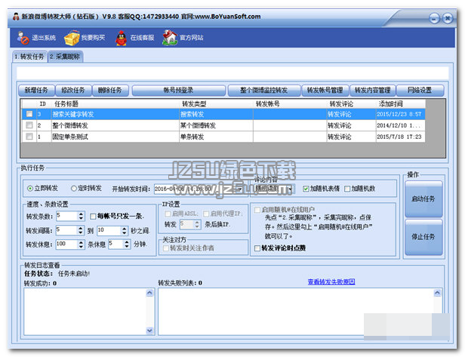Click the 整个微博监控转发 button
The height and width of the screenshot is (357, 465).
coord(264,90)
